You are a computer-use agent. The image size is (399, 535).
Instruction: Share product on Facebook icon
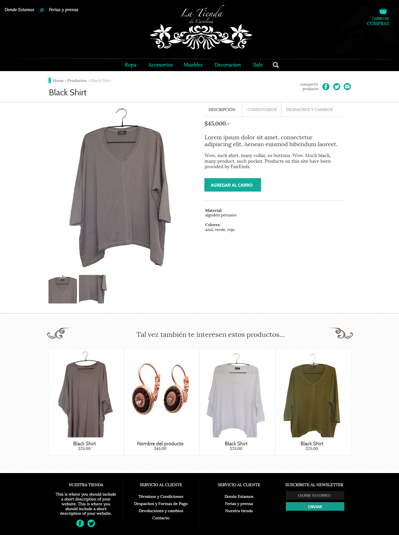326,87
